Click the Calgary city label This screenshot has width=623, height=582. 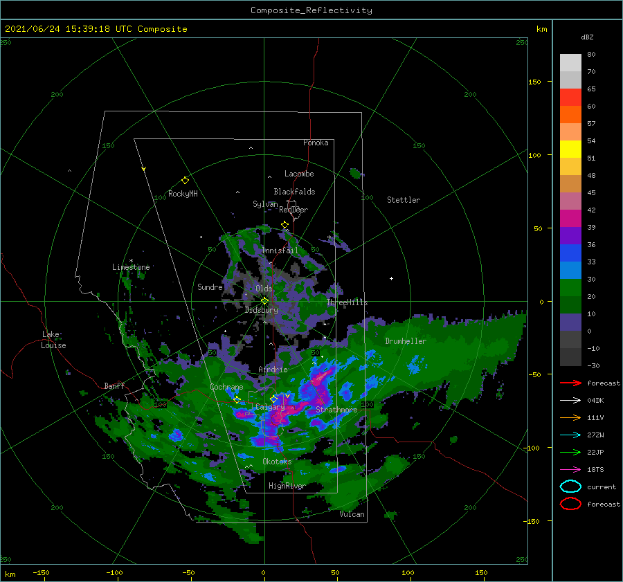point(270,407)
